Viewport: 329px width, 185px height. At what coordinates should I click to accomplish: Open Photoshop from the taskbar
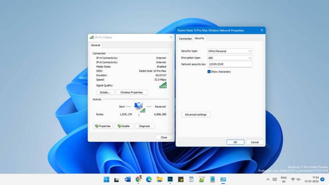(170, 180)
